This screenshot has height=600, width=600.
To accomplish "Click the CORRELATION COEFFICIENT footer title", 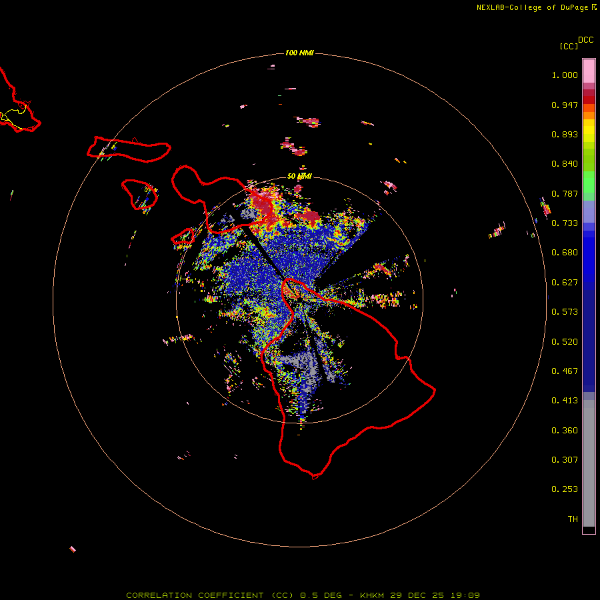I will (210, 595).
